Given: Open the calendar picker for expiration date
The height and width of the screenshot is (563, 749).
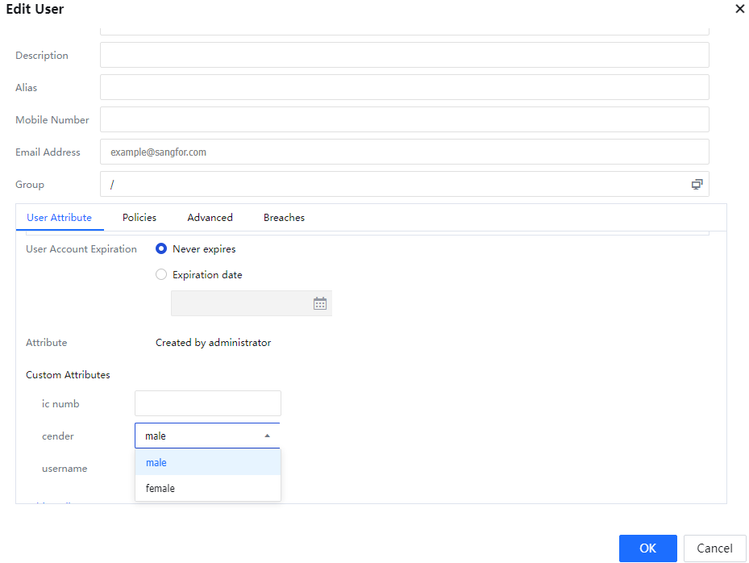Looking at the screenshot, I should point(320,303).
